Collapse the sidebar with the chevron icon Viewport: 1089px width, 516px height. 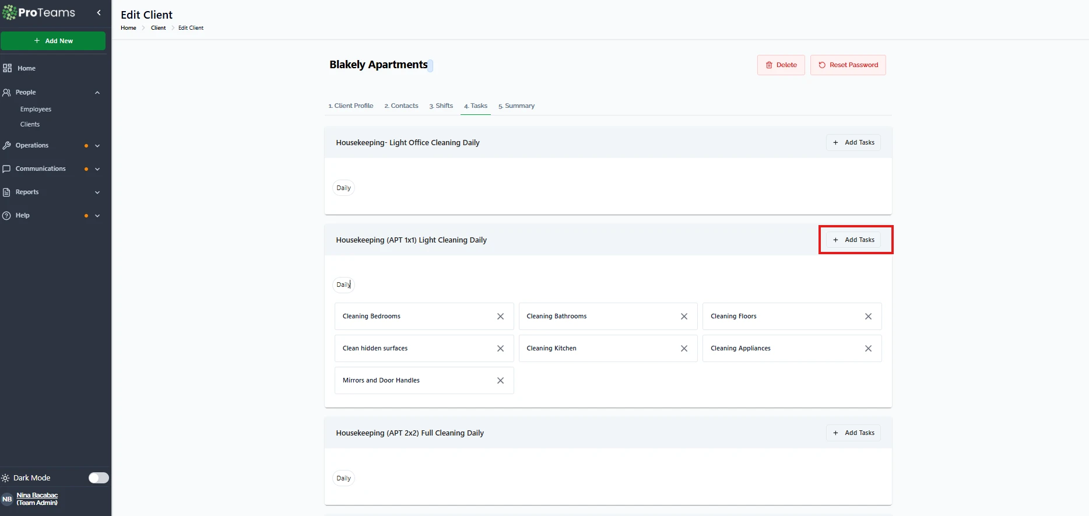[x=99, y=13]
